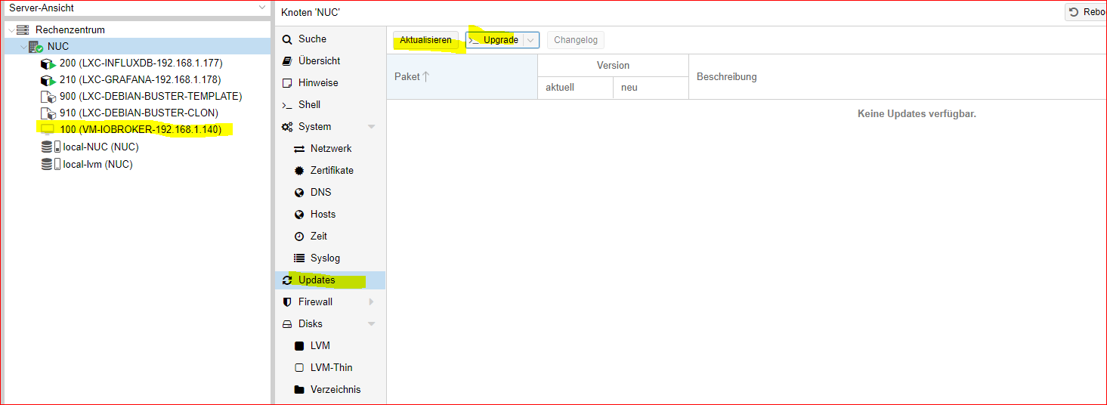This screenshot has height=405, width=1107.
Task: Click the Rechenzentrum datacenter icon
Action: pos(23,30)
